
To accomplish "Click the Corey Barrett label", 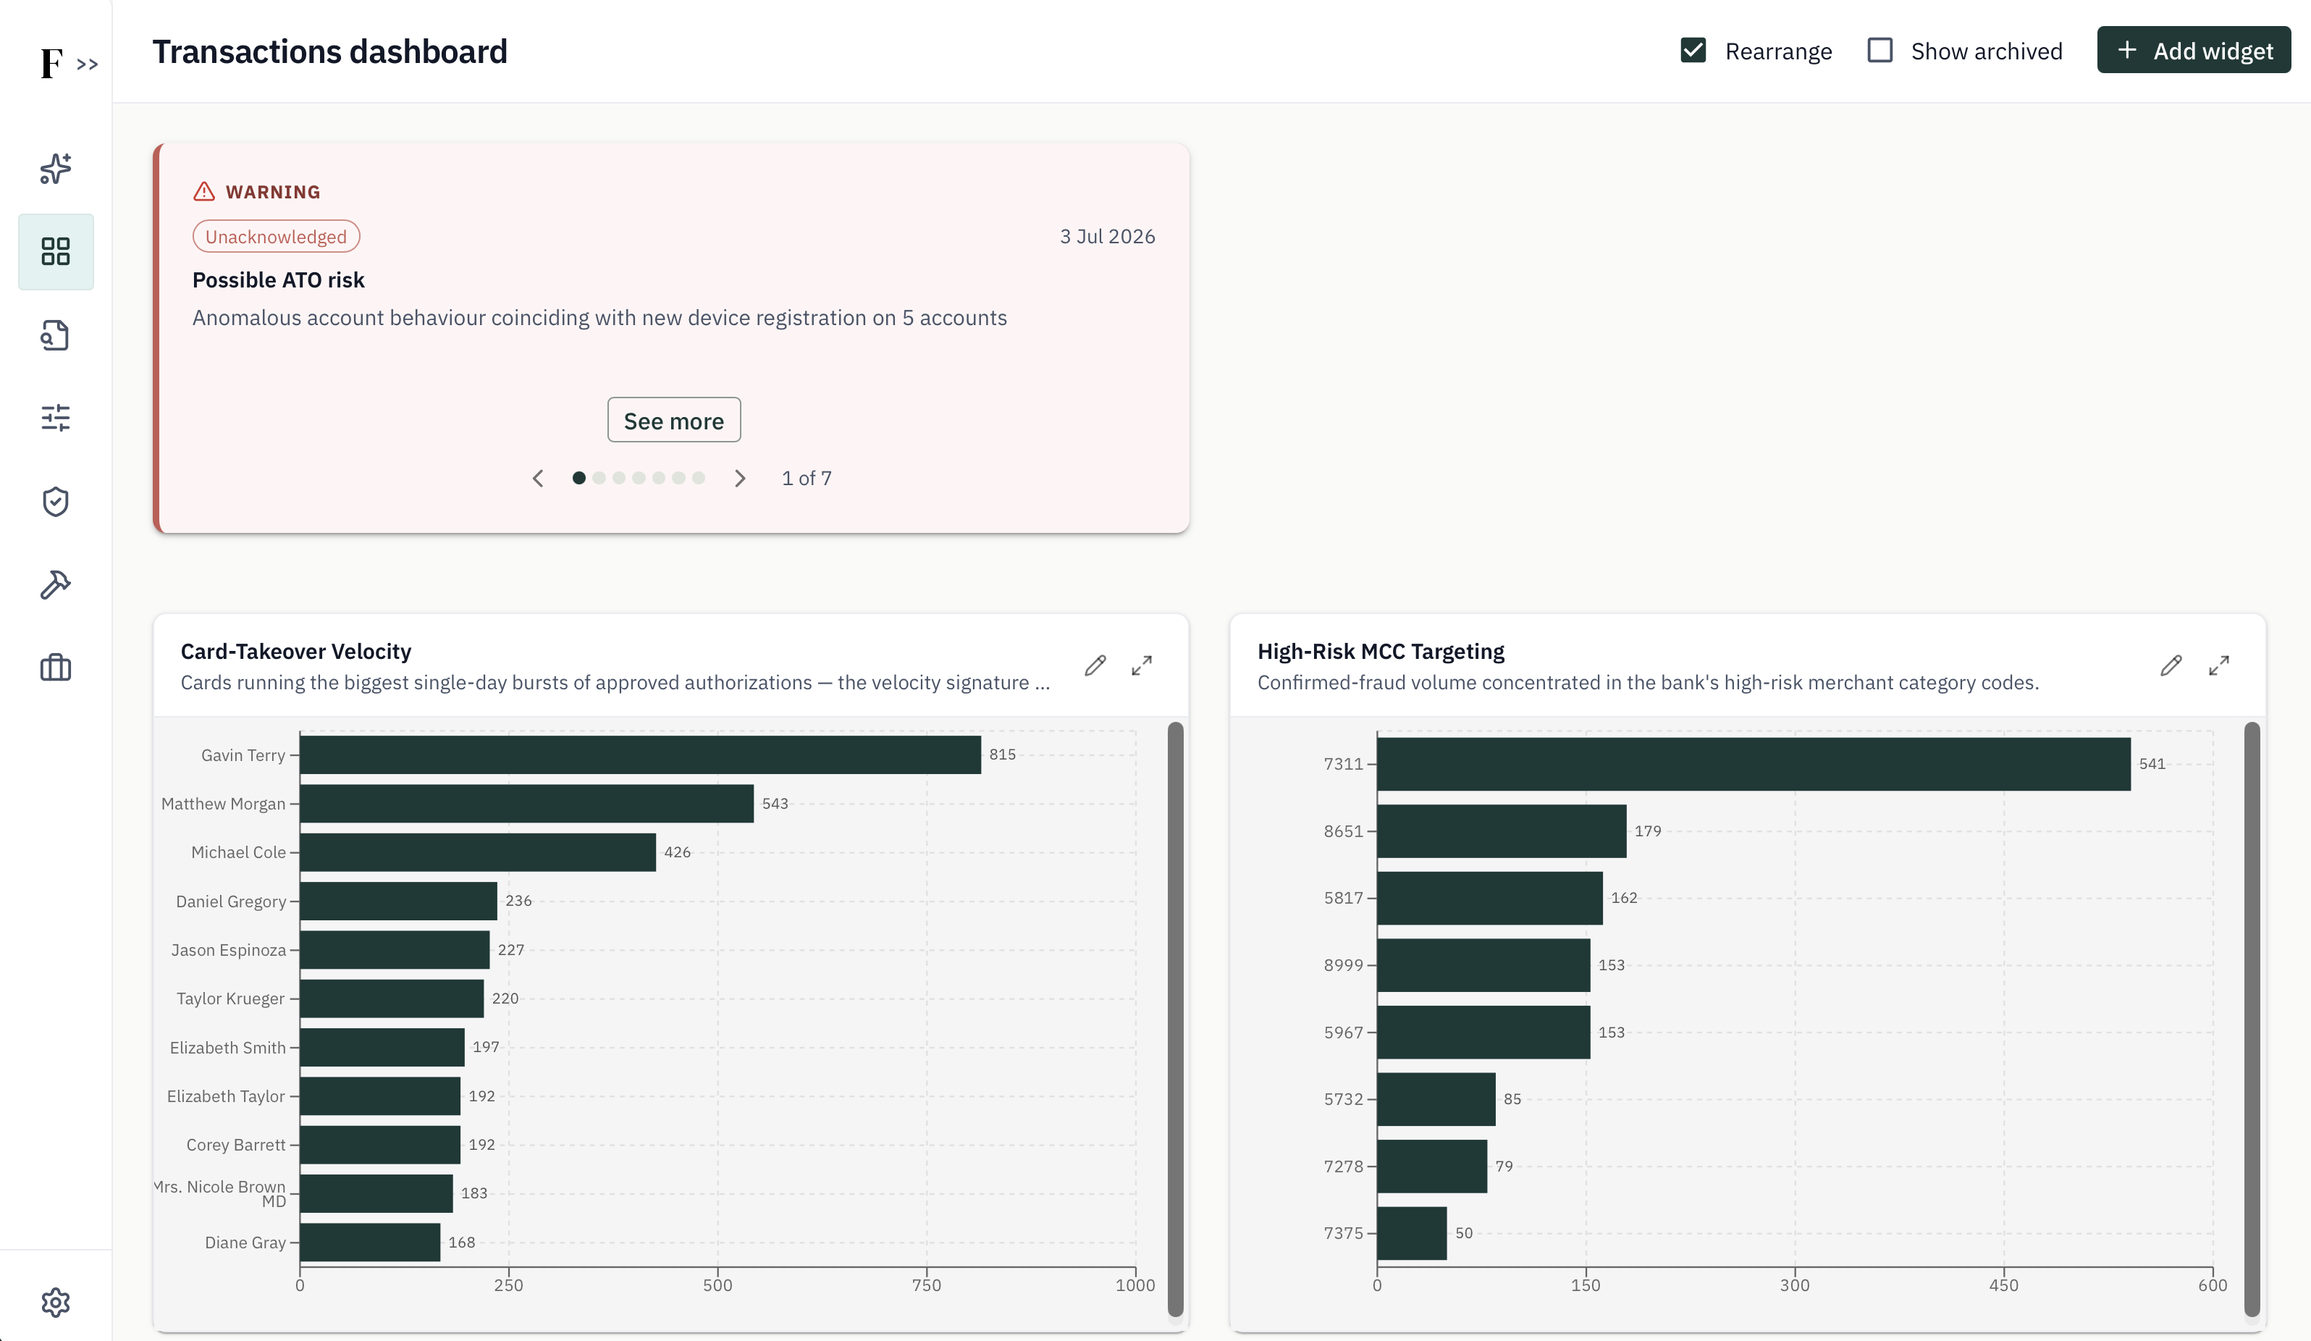I will [x=236, y=1145].
